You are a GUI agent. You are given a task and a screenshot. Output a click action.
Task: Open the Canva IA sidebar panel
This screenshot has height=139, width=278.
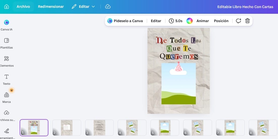click(7, 25)
